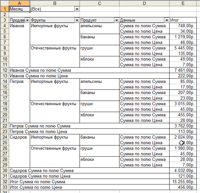The image size is (200, 193).
Task: Click the grand total 15 255,00р.
Action: (183, 182)
